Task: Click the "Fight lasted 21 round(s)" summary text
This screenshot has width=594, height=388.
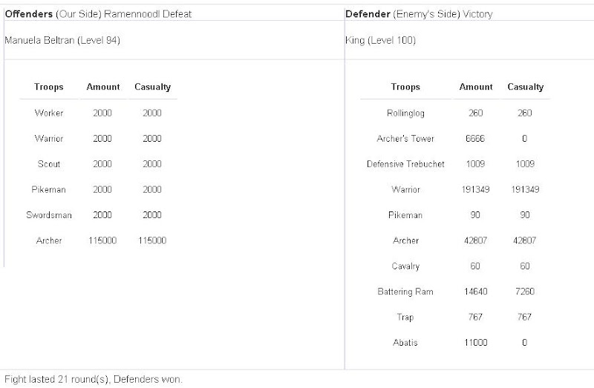Action: [93, 379]
